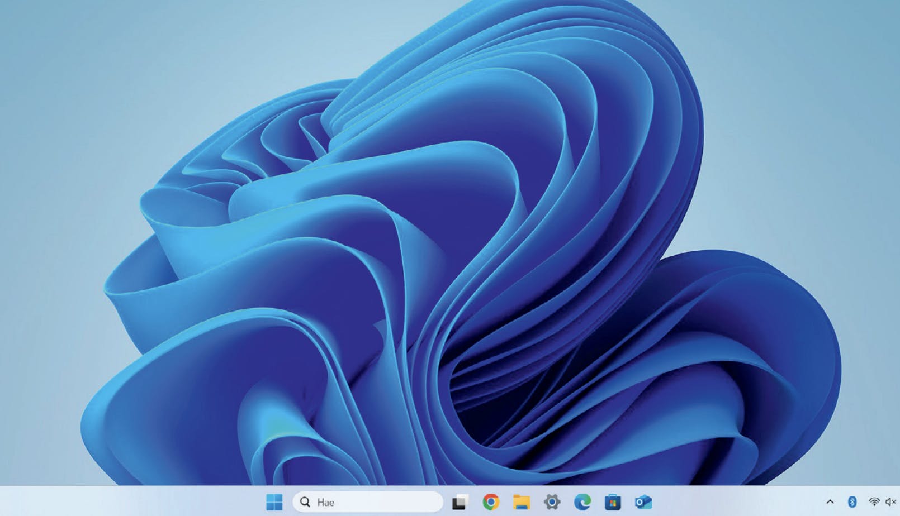Image resolution: width=900 pixels, height=516 pixels.
Task: Click the Bluetooth tray icon
Action: 852,502
